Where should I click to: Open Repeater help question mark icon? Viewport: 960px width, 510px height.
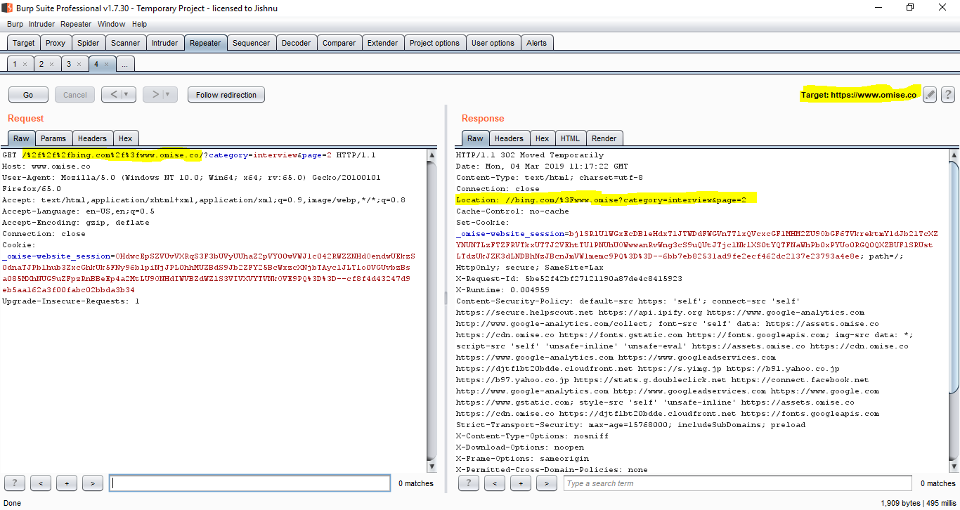click(947, 95)
